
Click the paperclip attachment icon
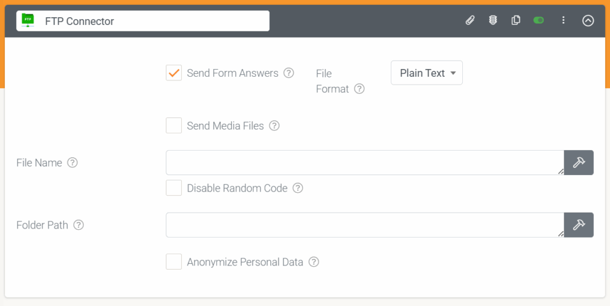470,21
